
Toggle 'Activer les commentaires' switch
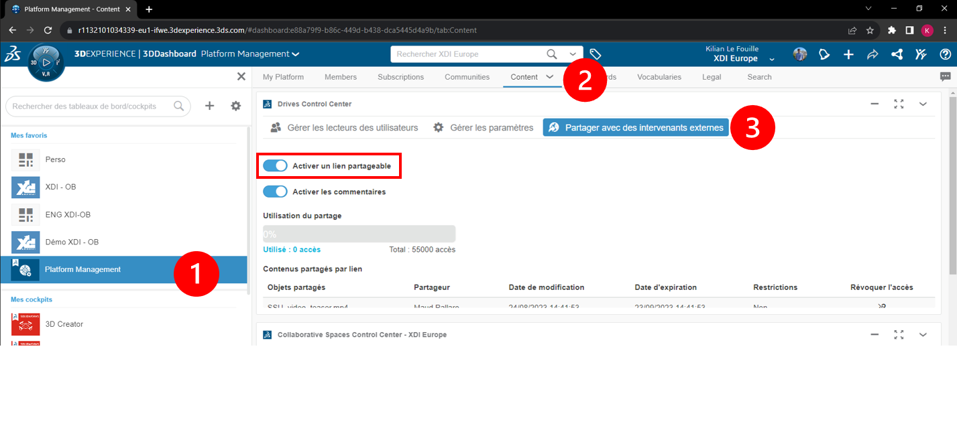point(275,192)
